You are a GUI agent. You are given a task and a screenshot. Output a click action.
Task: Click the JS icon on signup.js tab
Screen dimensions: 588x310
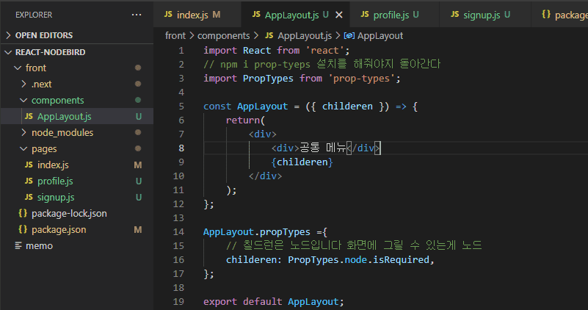click(x=455, y=14)
